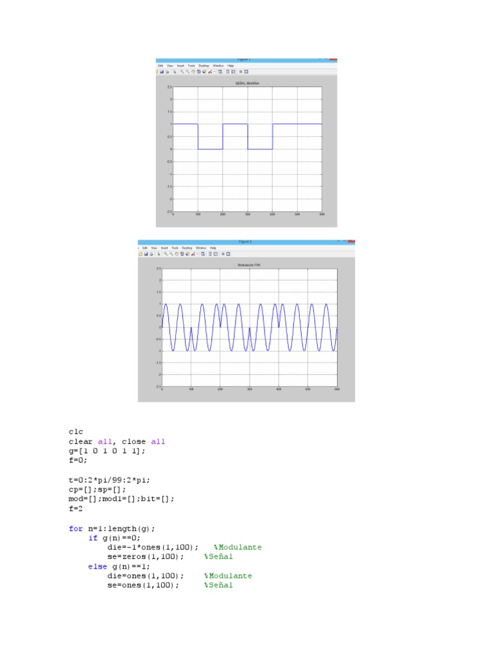This screenshot has height=658, width=493.
Task: Click the Save icon in Figure 1 toolbar
Action: click(x=162, y=71)
